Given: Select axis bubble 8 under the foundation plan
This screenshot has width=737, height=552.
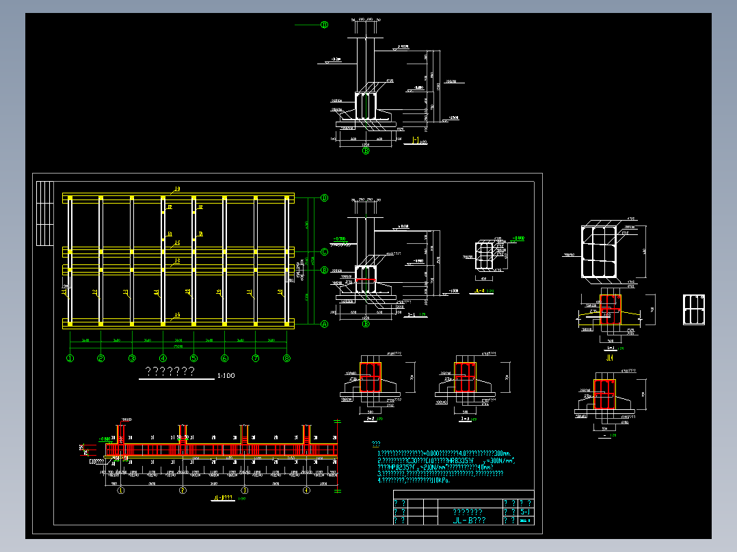Looking at the screenshot, I should tap(286, 359).
